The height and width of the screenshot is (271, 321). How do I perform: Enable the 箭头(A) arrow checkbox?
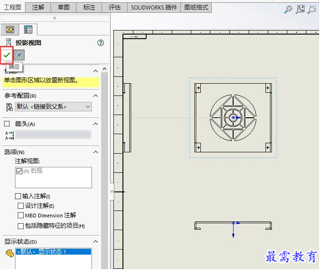click(7, 124)
